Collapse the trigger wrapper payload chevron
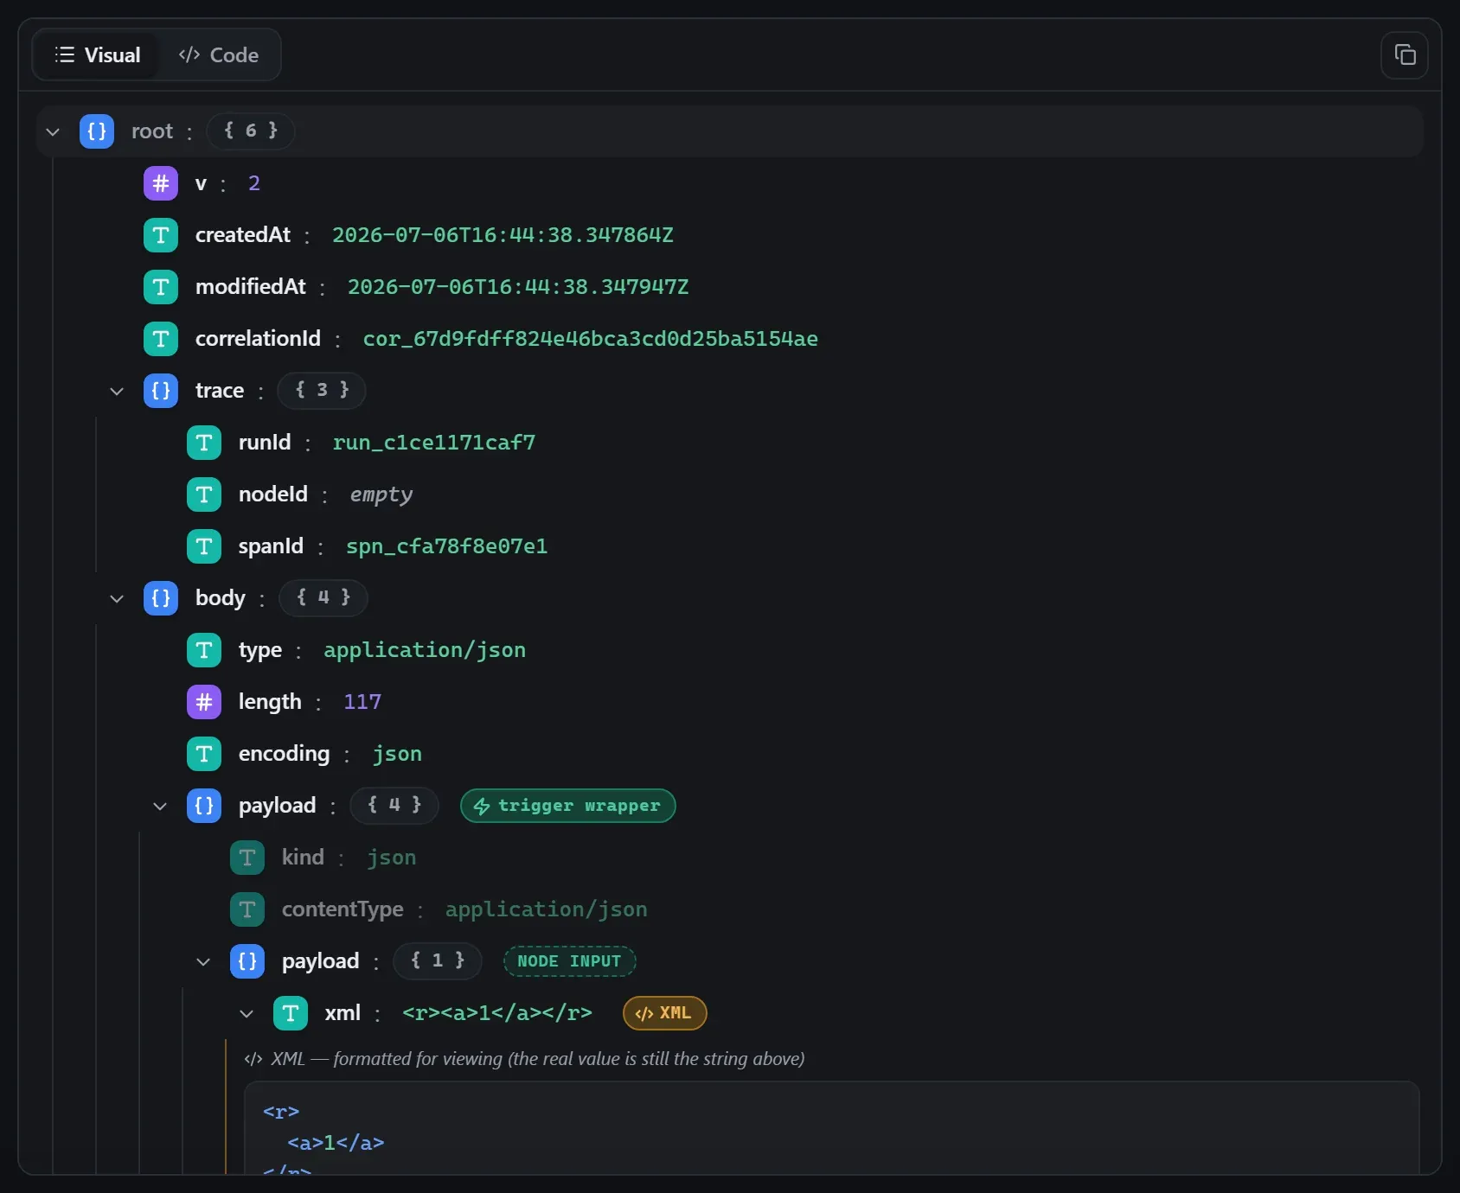 [x=160, y=806]
